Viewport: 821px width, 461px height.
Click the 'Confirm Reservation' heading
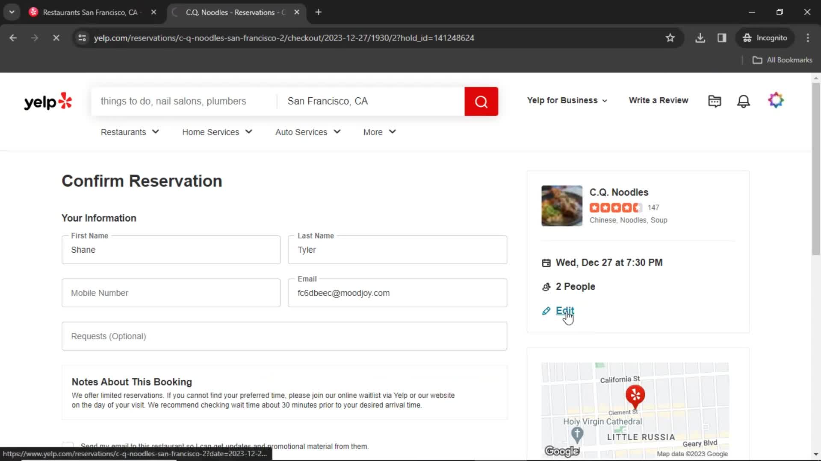point(142,181)
